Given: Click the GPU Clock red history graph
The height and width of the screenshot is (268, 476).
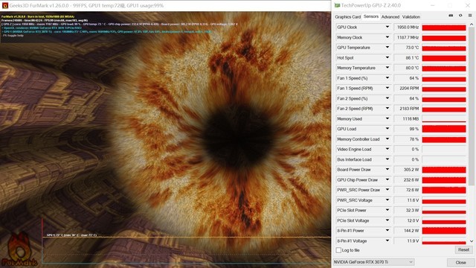Looking at the screenshot, I should pos(444,28).
